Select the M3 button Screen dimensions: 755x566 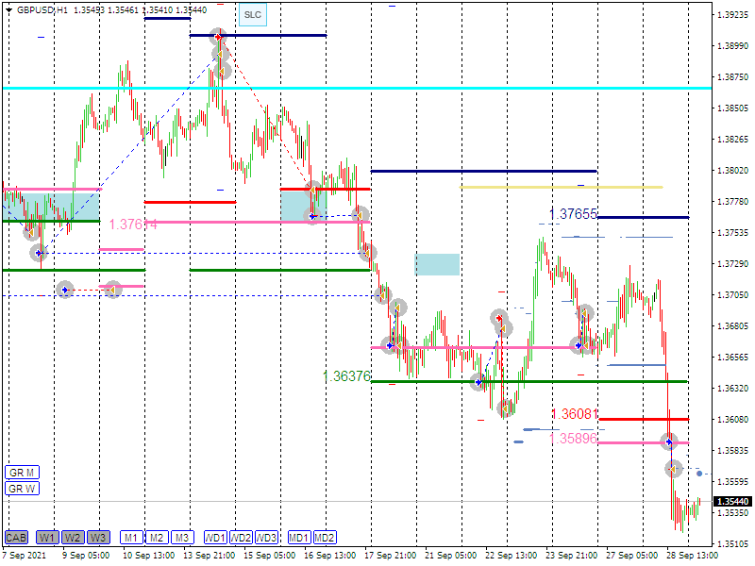(x=182, y=537)
